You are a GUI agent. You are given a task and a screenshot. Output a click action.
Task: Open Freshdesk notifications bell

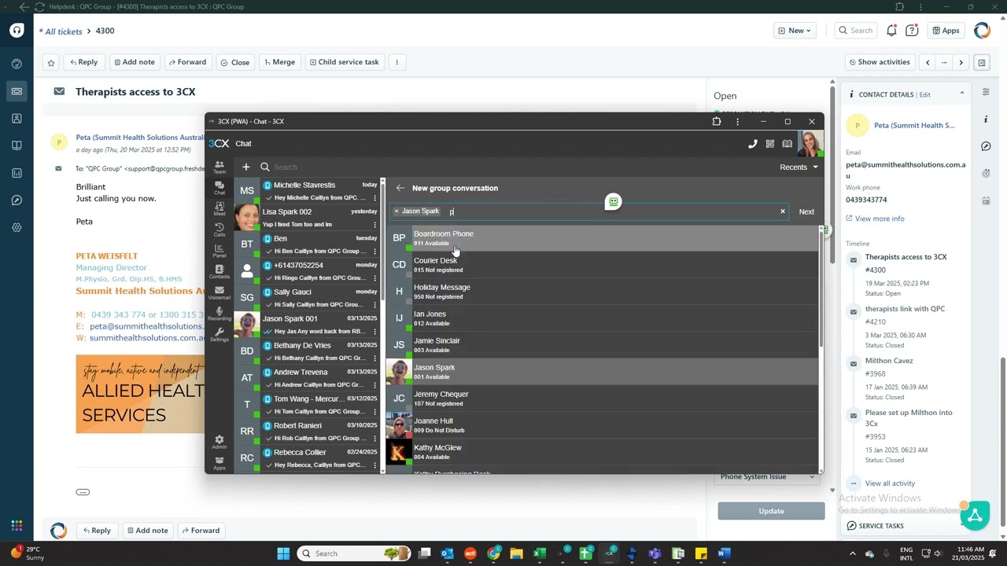click(x=891, y=31)
